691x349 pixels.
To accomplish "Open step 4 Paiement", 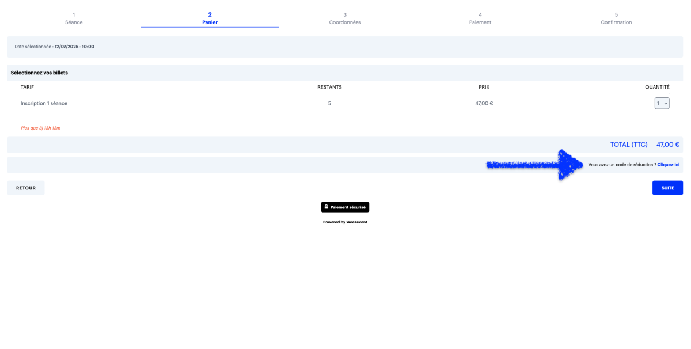I will (x=480, y=18).
